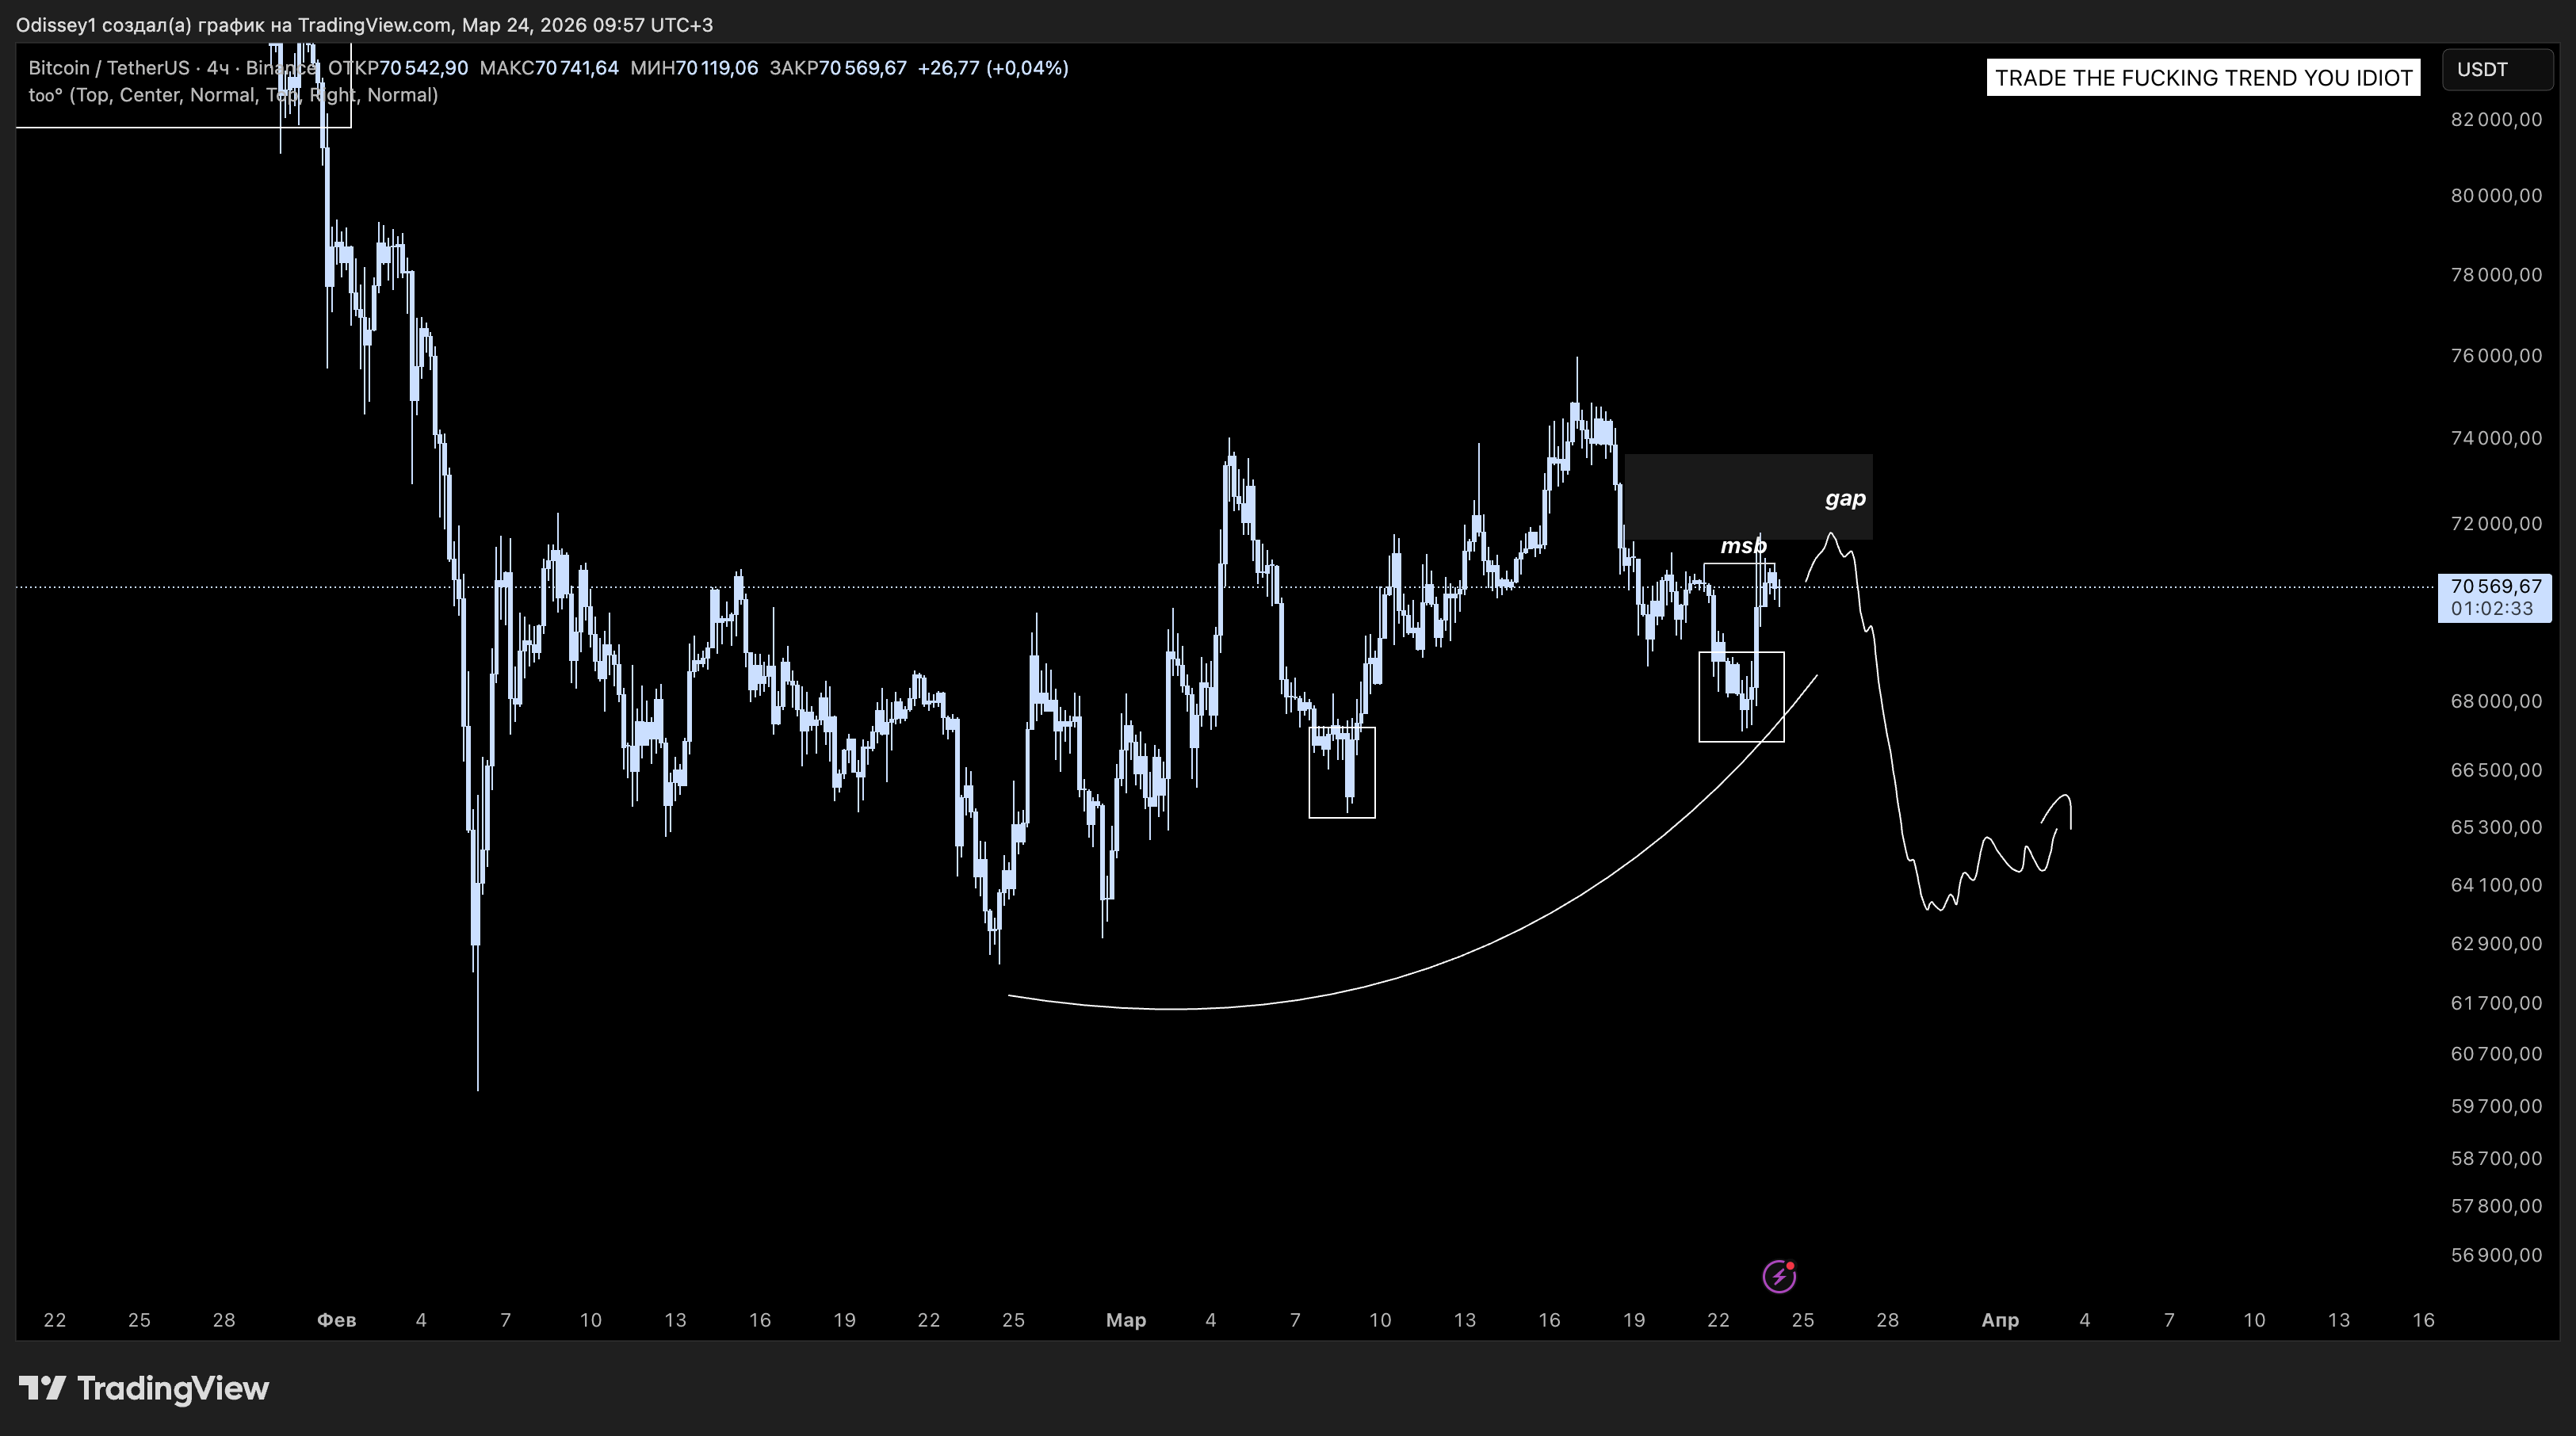Click the "Фев" date axis label

[336, 1320]
